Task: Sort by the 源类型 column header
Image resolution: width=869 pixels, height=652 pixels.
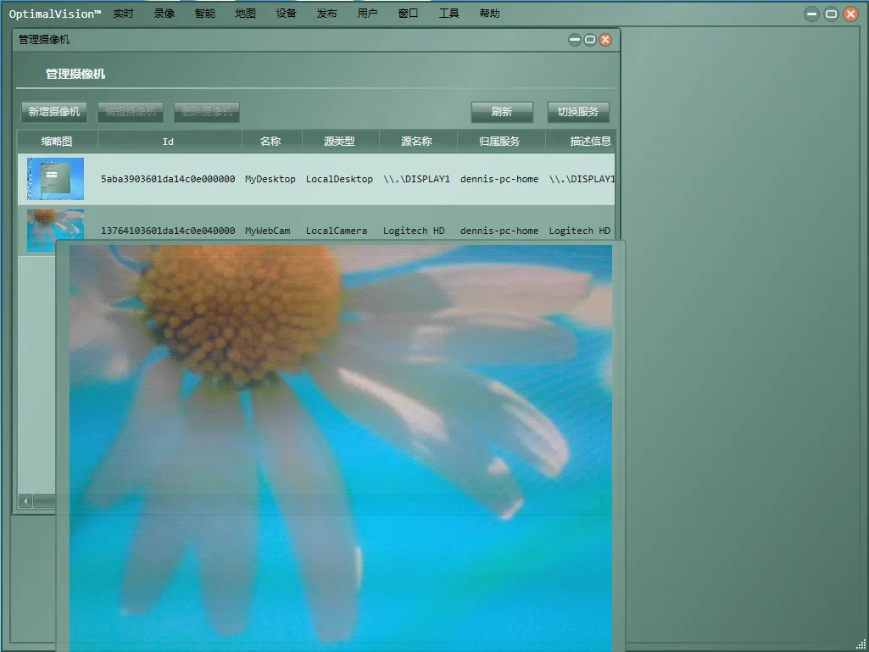Action: (x=340, y=142)
